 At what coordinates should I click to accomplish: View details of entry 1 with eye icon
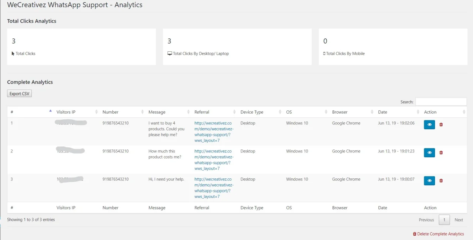[429, 124]
